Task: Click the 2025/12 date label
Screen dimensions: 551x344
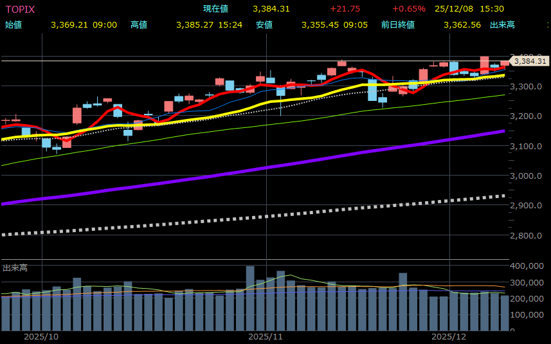Action: point(448,337)
